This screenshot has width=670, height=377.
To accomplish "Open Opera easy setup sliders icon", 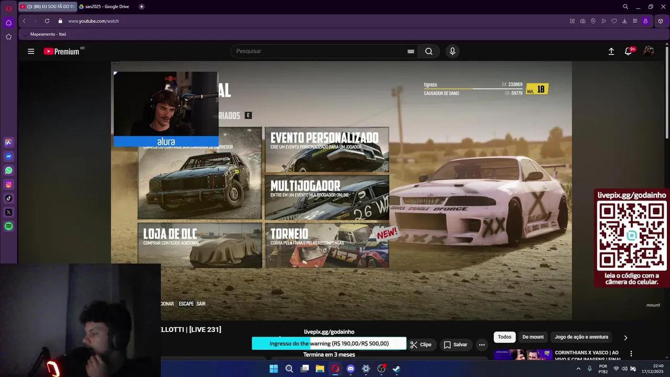I will pyautogui.click(x=635, y=21).
